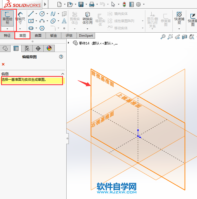
Task: Select the Point sketch tool
Action: pos(64,28)
